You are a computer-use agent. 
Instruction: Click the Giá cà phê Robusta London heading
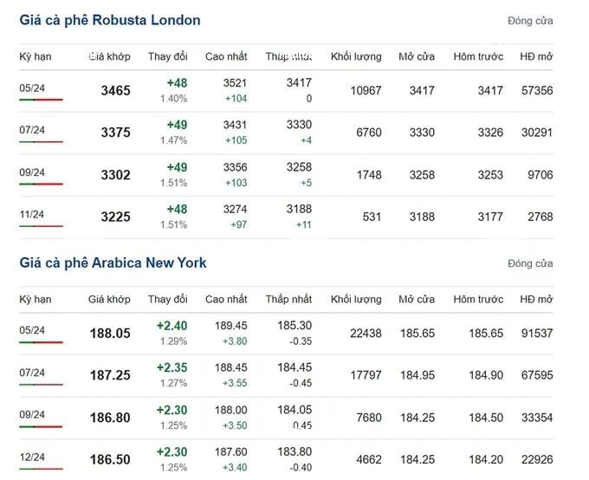coord(110,20)
